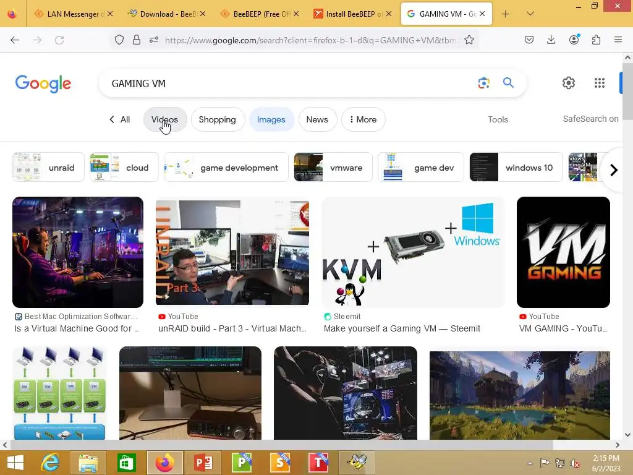View site security via the padlock icon
633x475 pixels.
coord(137,40)
